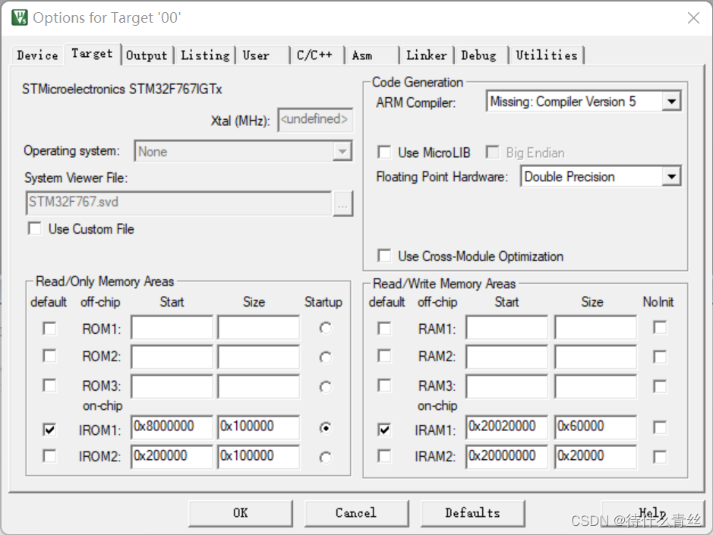Check the ROM1 default checkbox
This screenshot has height=535, width=713.
tap(49, 328)
